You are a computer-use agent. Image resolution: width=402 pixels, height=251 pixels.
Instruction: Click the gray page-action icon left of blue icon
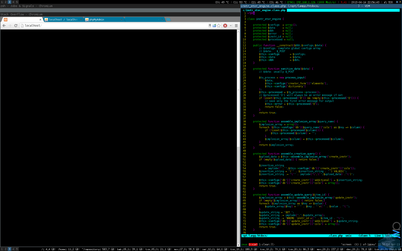coord(210,26)
